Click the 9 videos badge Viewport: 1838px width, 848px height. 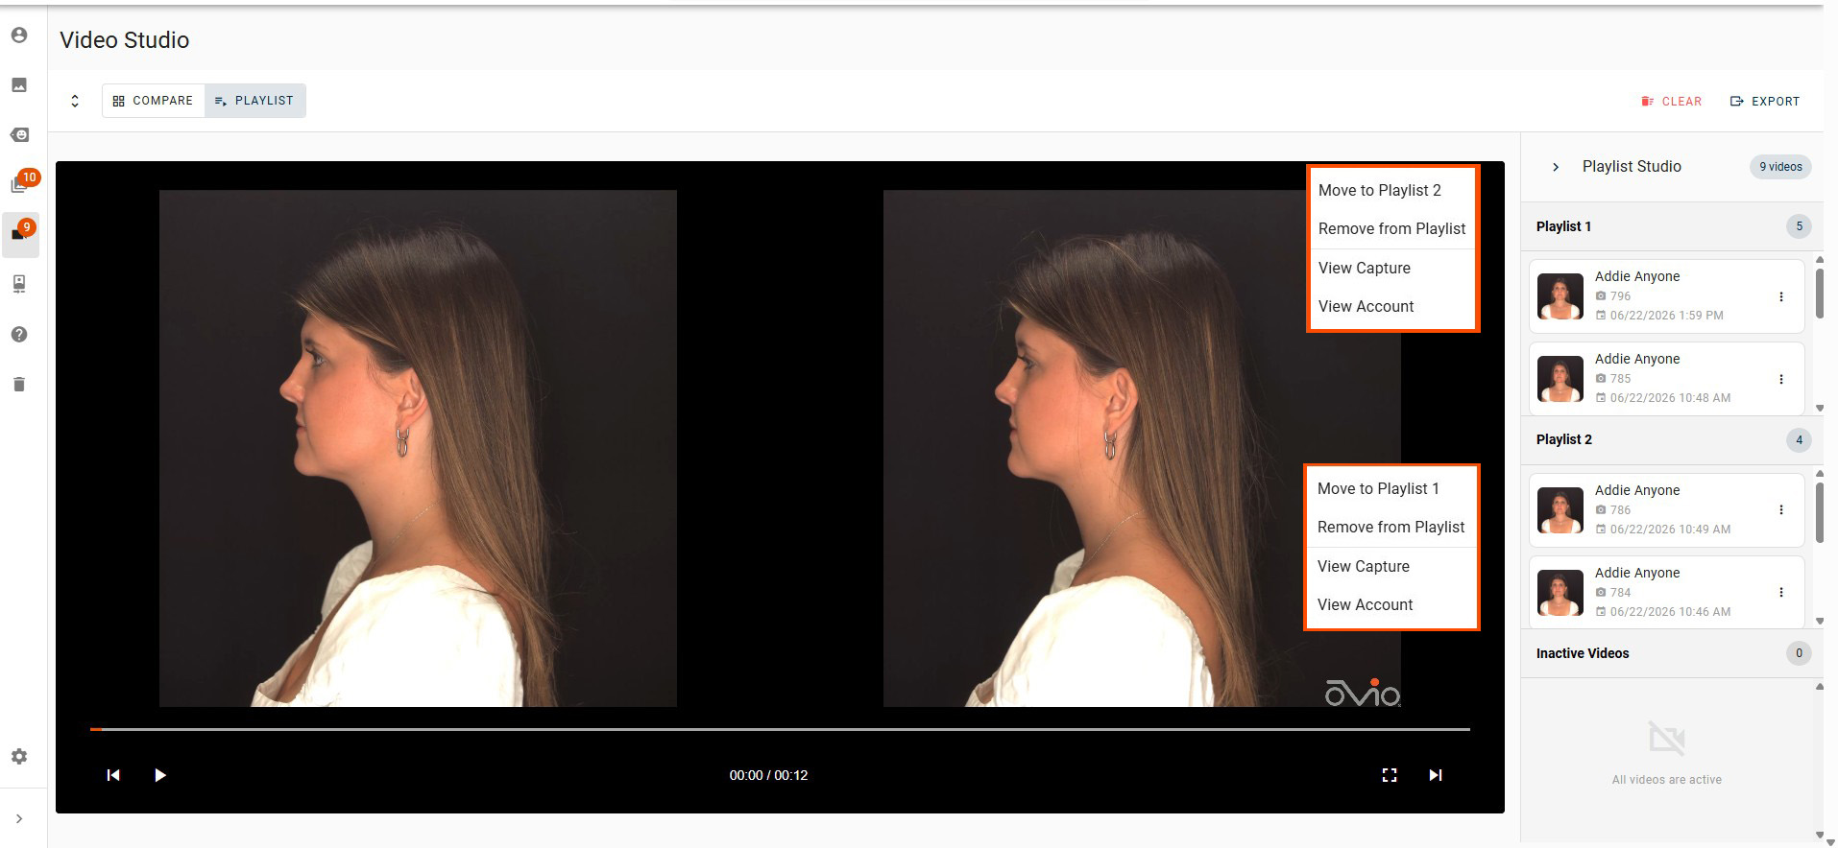pyautogui.click(x=1780, y=167)
